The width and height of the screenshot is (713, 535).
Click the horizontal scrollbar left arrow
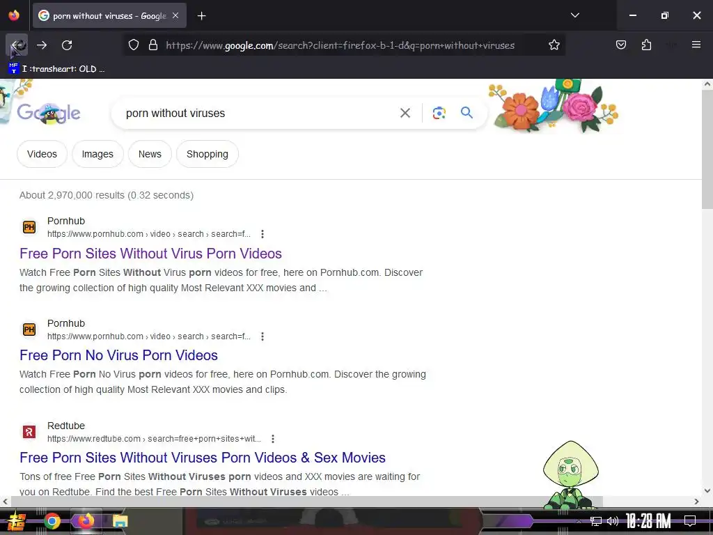(x=5, y=502)
